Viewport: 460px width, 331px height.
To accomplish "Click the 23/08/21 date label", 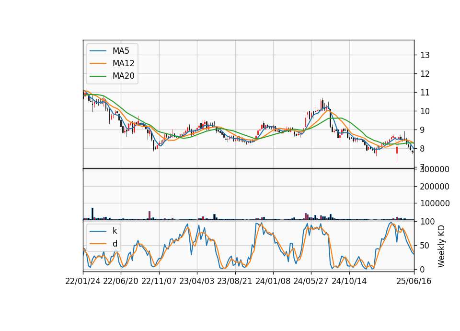I will pyautogui.click(x=234, y=281).
